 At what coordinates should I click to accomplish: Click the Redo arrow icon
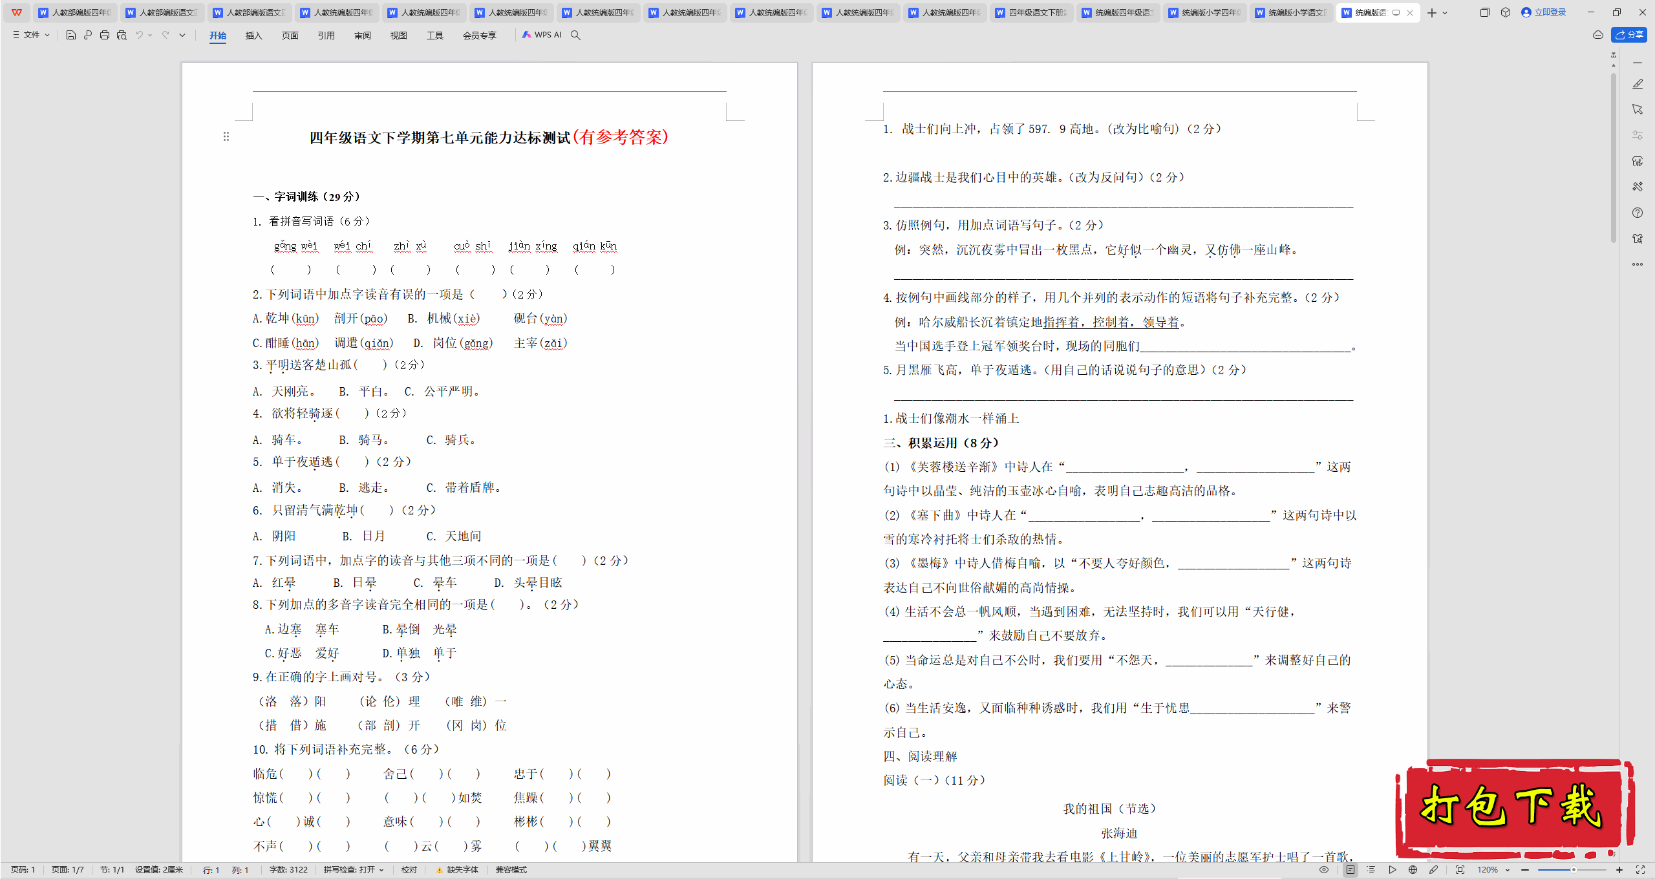click(x=166, y=35)
